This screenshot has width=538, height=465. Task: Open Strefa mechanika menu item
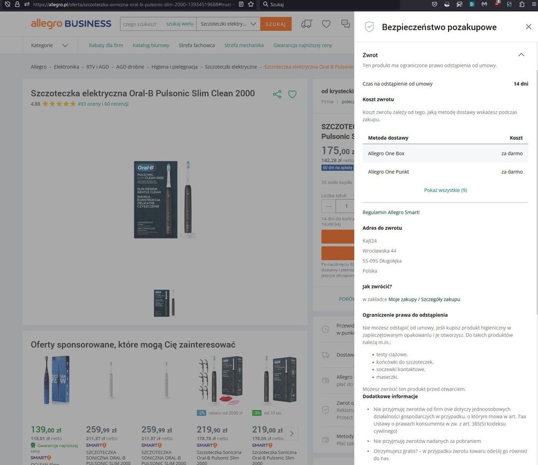244,45
